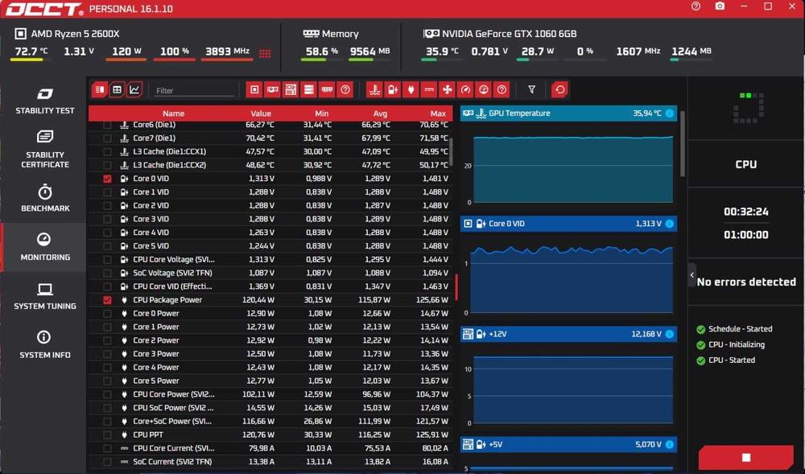805x474 pixels.
Task: Stop the running CPU test
Action: 746,457
